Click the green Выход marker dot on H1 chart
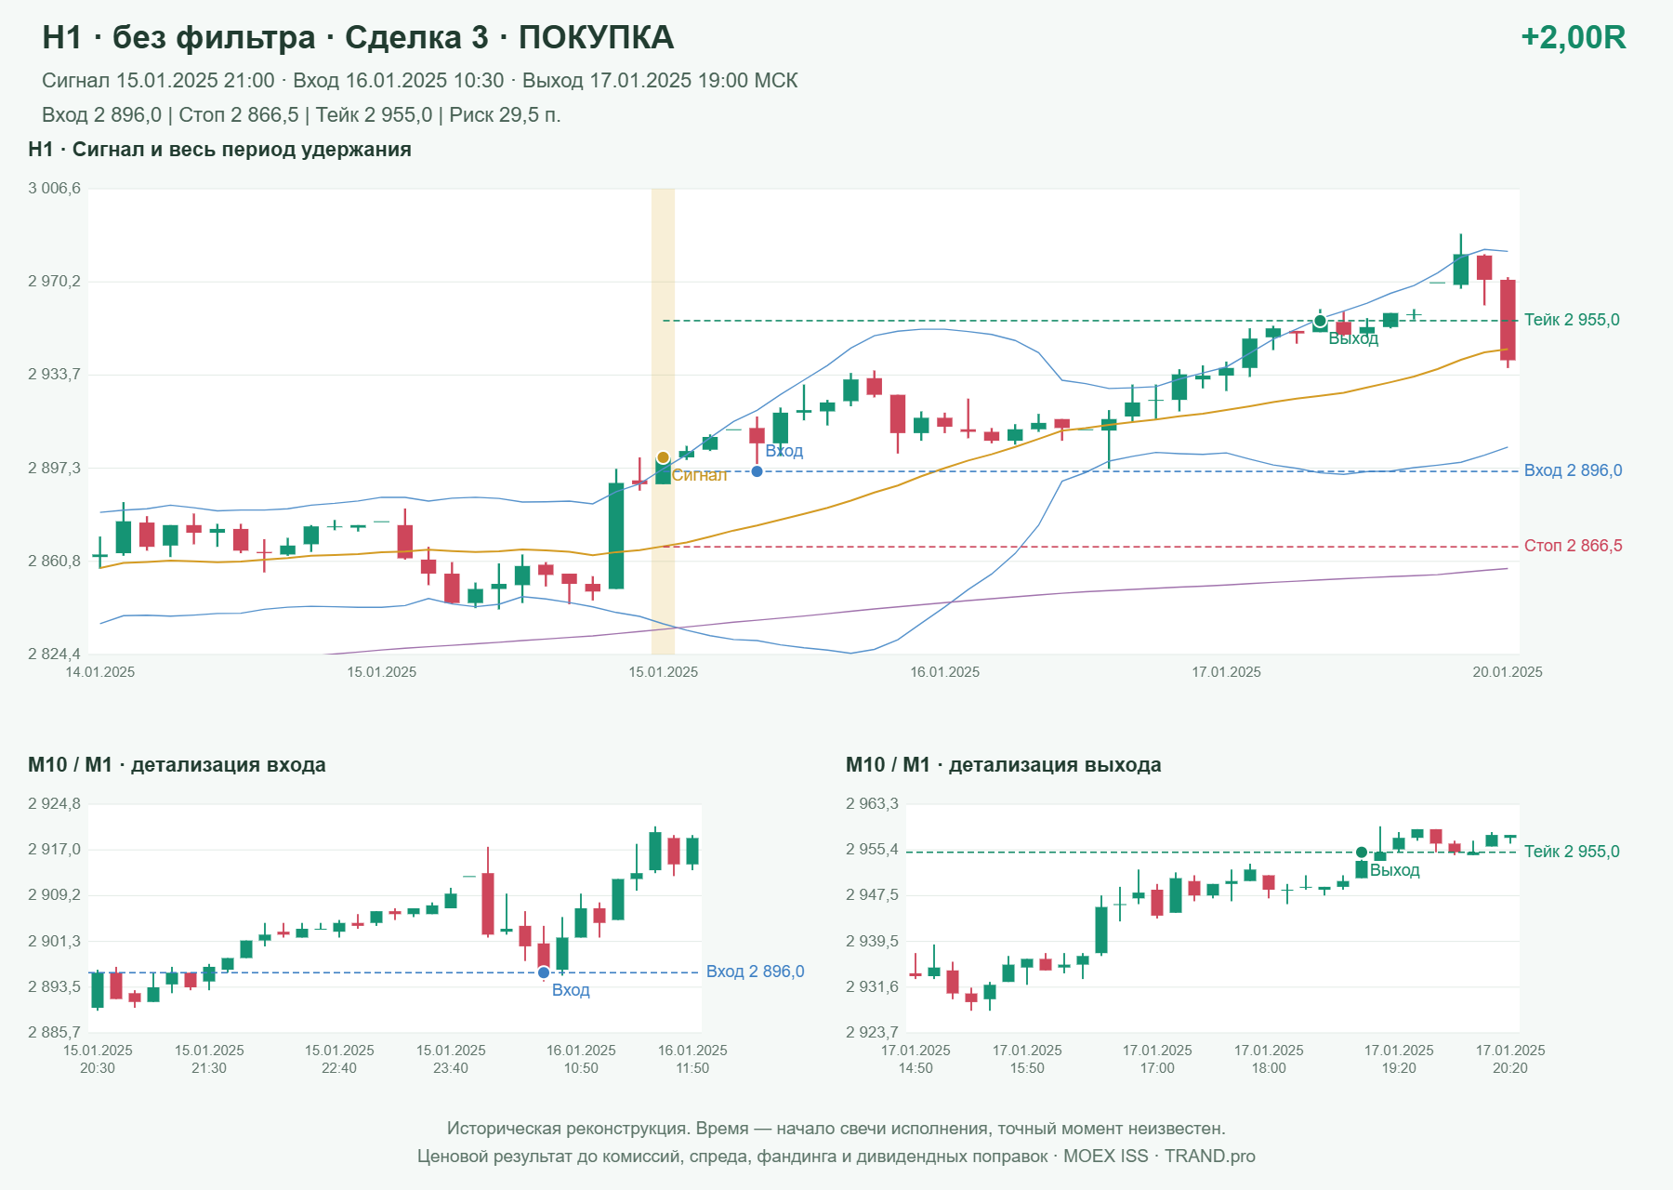The width and height of the screenshot is (1673, 1190). 1320,321
